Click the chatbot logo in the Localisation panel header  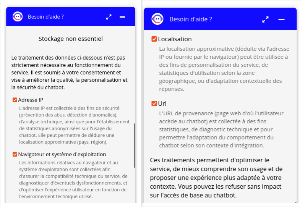pos(157,19)
